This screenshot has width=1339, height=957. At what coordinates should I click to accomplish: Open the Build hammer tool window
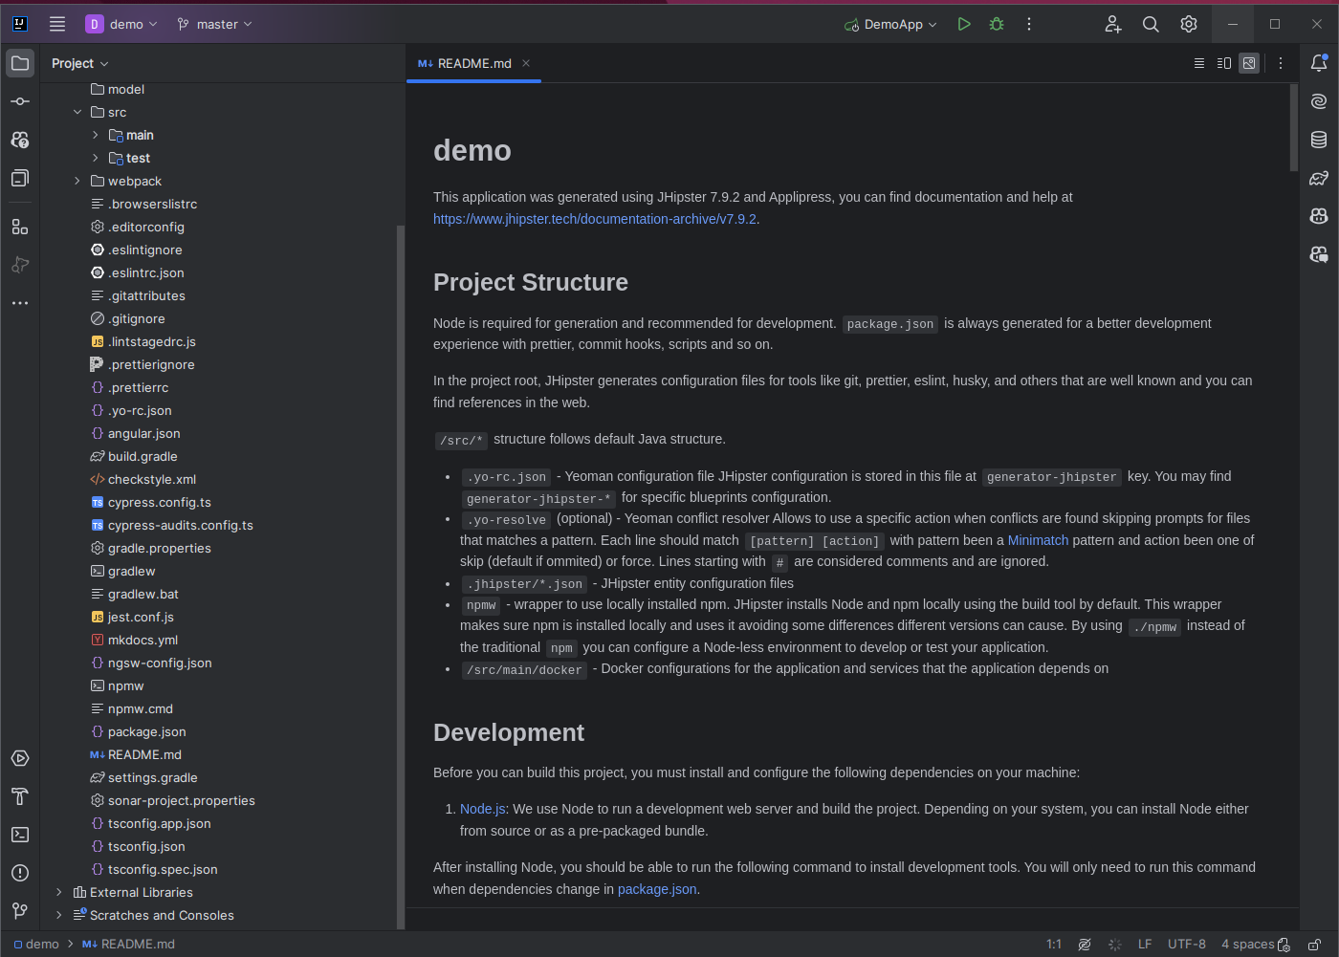20,796
